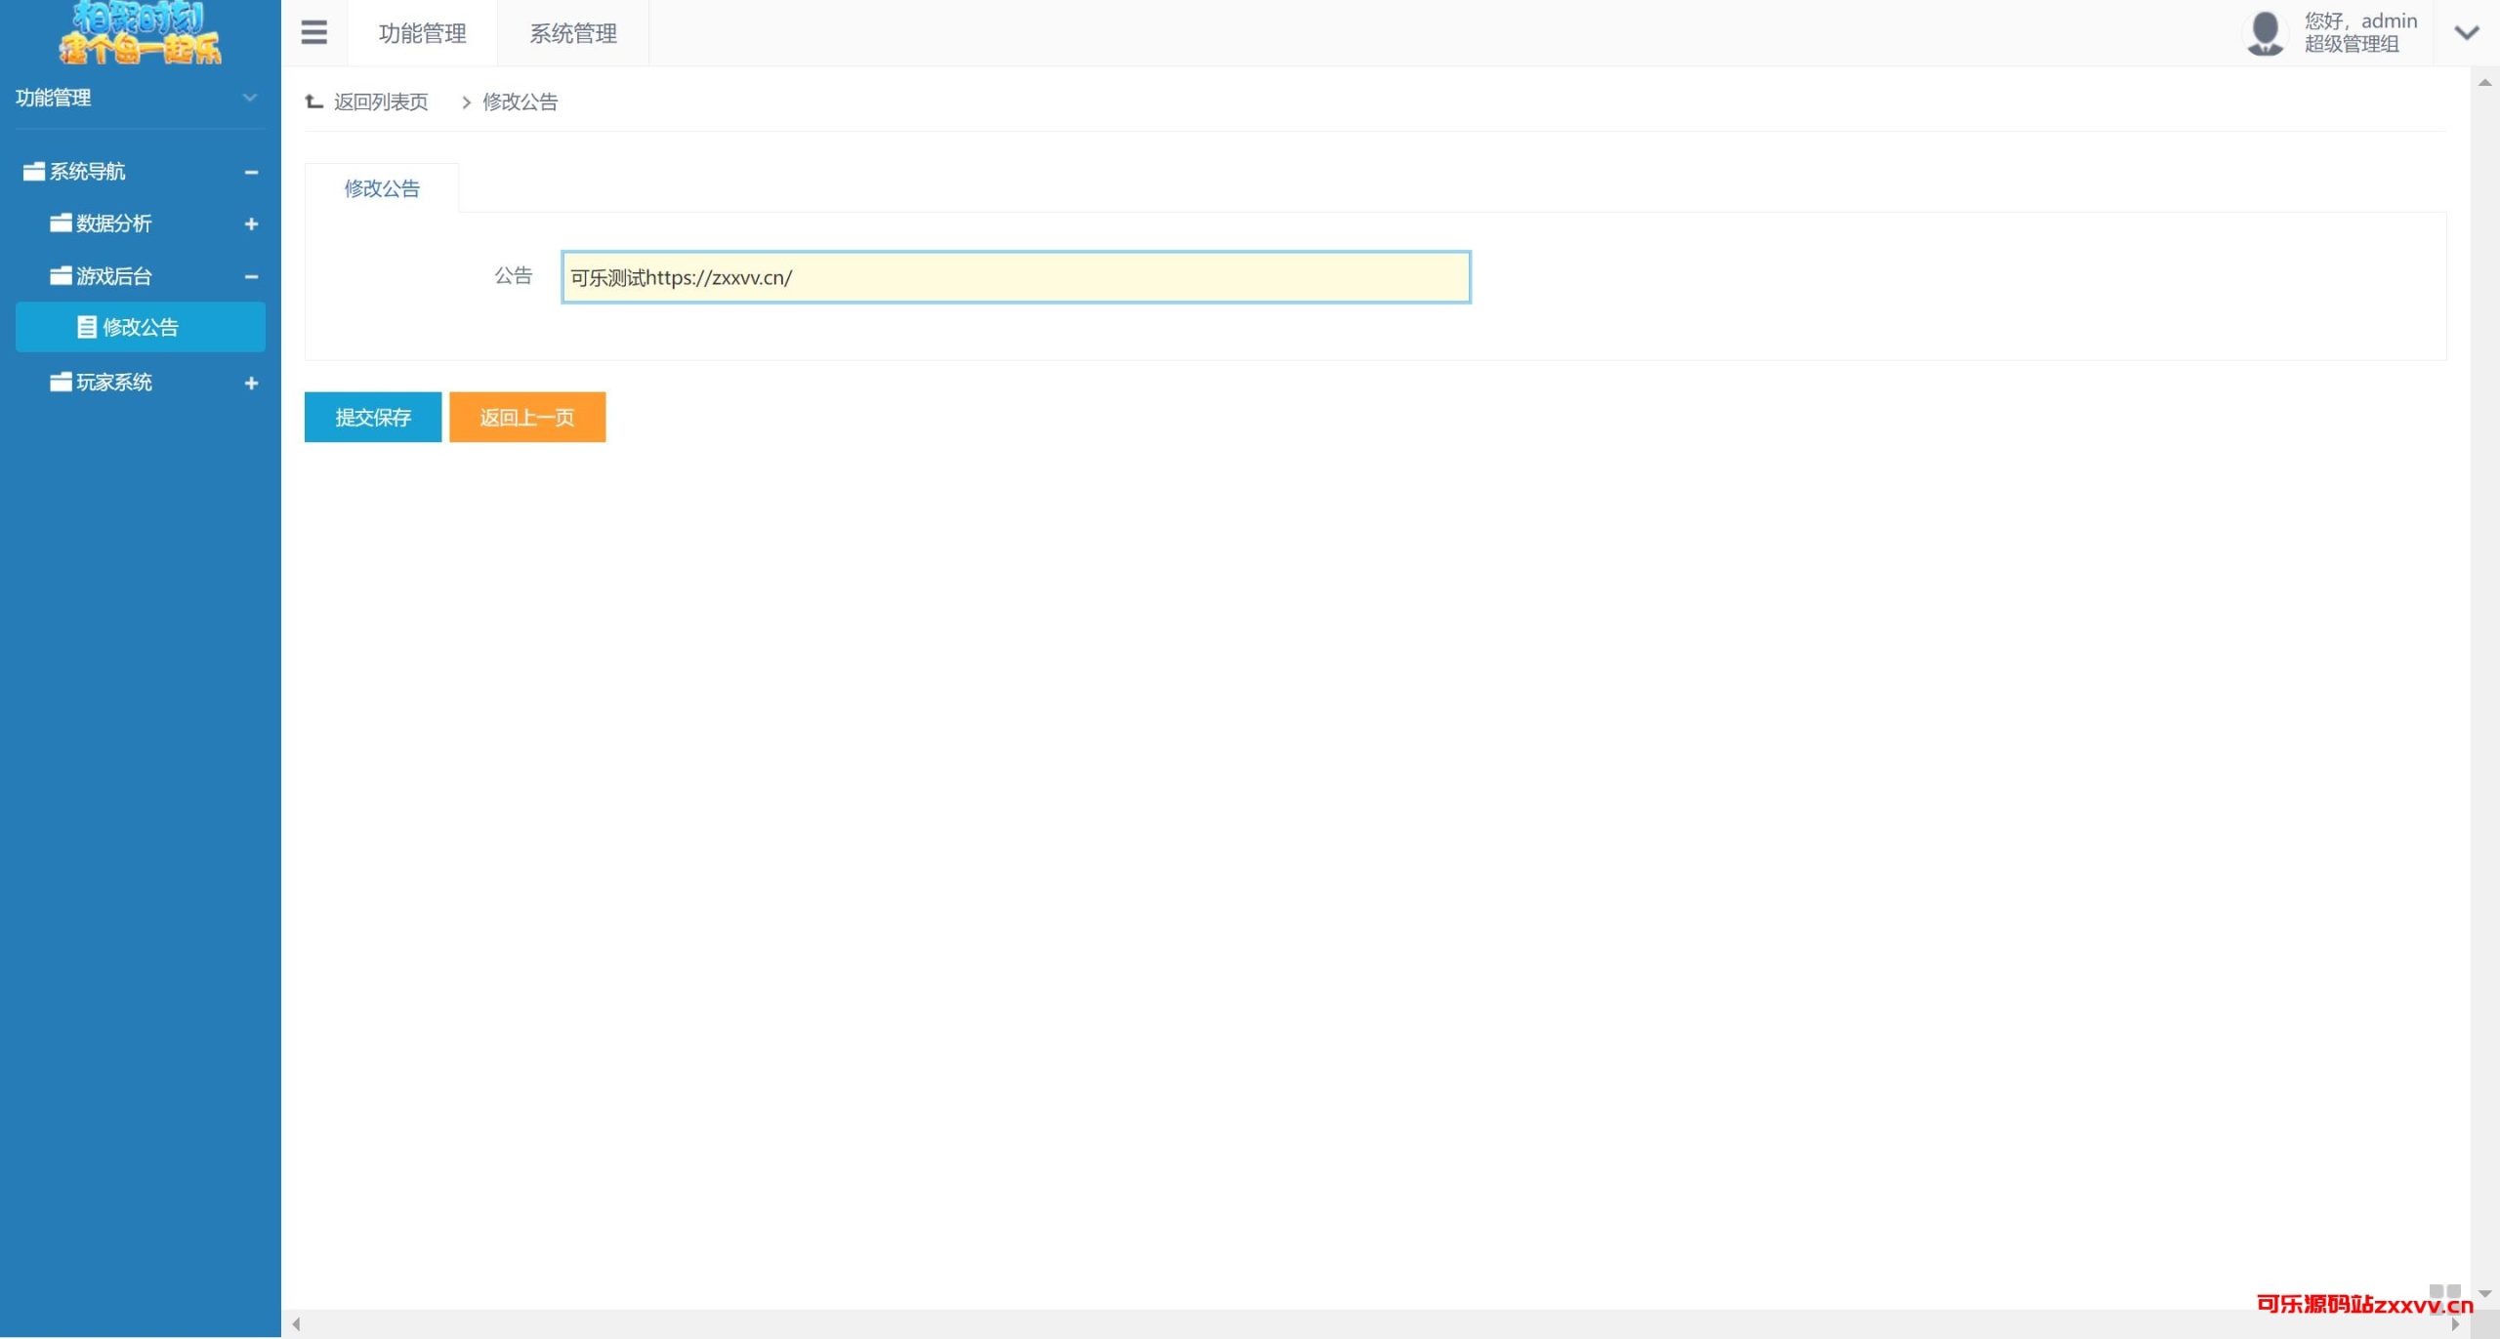Open the admin account dropdown chevron
This screenshot has height=1339, width=2500.
click(2466, 33)
